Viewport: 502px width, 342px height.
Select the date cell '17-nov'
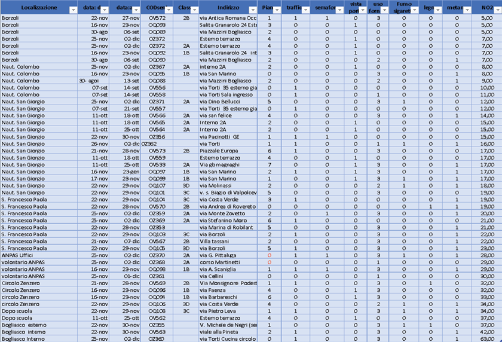pos(93,179)
